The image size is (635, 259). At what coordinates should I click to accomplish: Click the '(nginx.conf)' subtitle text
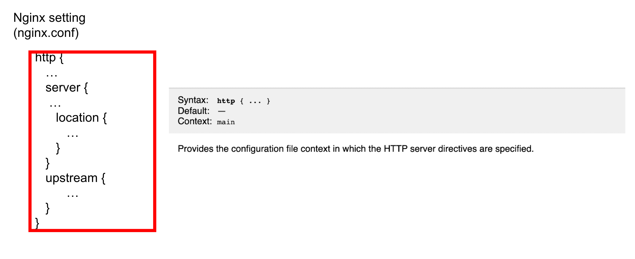[x=46, y=33]
